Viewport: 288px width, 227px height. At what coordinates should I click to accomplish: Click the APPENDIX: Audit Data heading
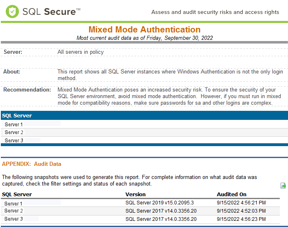pos(32,164)
